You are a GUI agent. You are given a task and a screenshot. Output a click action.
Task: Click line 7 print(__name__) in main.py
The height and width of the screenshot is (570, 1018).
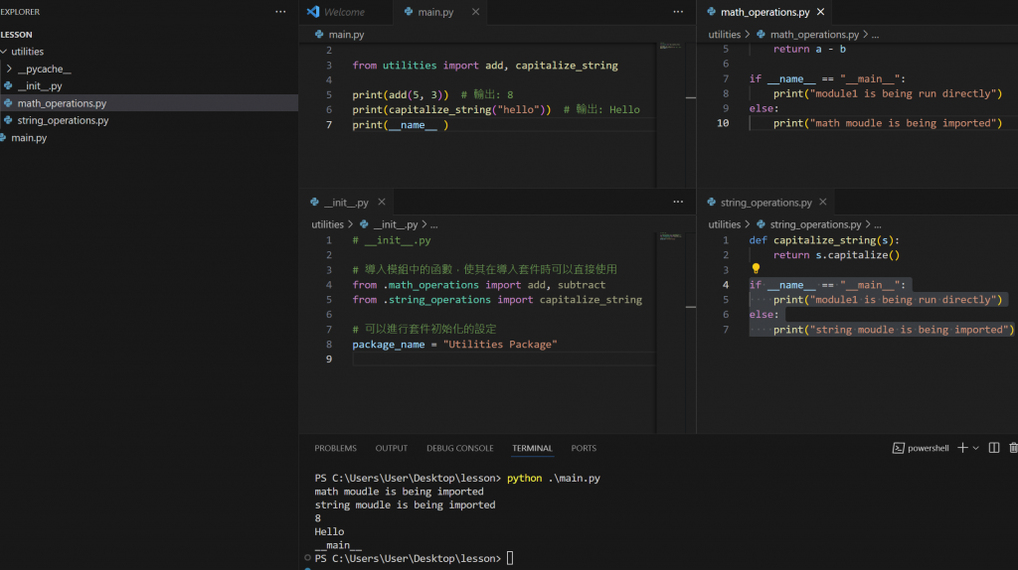tap(401, 124)
